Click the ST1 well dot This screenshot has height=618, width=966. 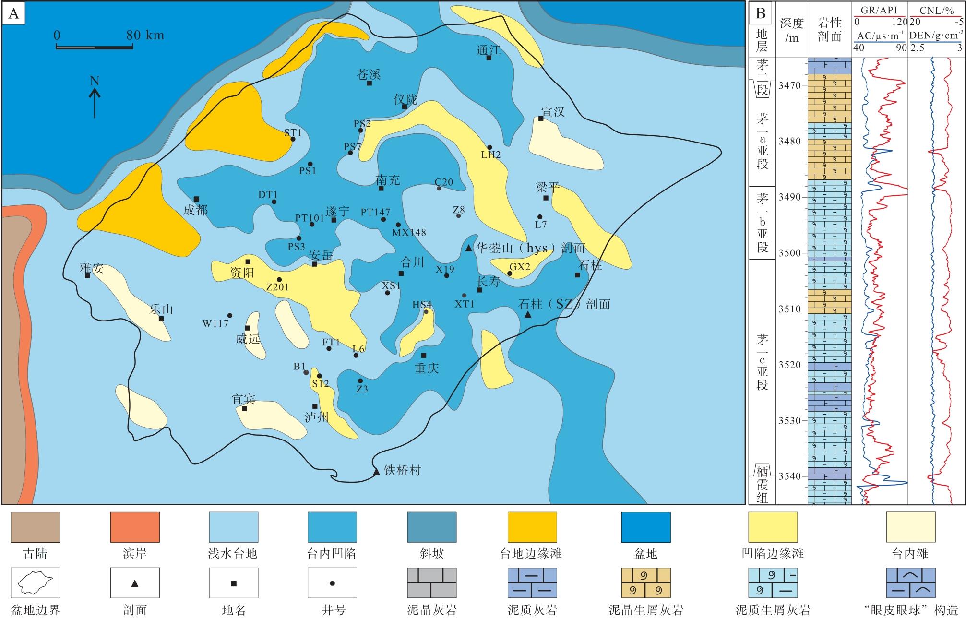pyautogui.click(x=293, y=140)
